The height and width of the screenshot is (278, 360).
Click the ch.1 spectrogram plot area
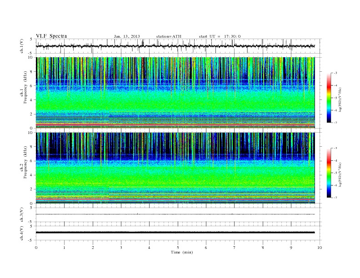pos(175,93)
